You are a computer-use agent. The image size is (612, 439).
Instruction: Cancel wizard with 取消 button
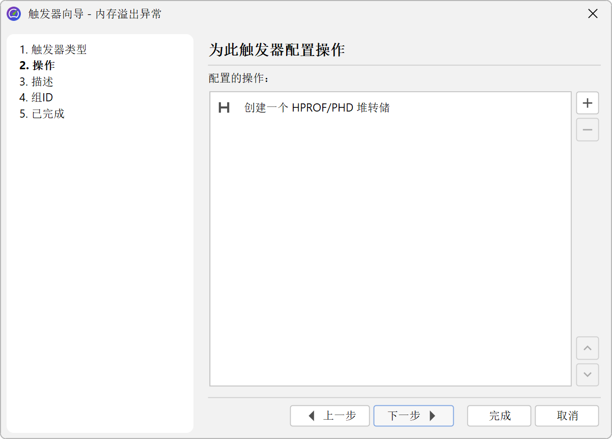coord(567,416)
